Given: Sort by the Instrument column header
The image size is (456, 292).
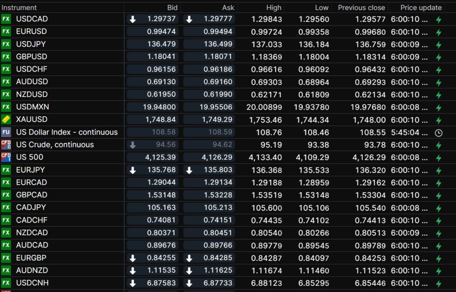Looking at the screenshot, I should tap(20, 8).
